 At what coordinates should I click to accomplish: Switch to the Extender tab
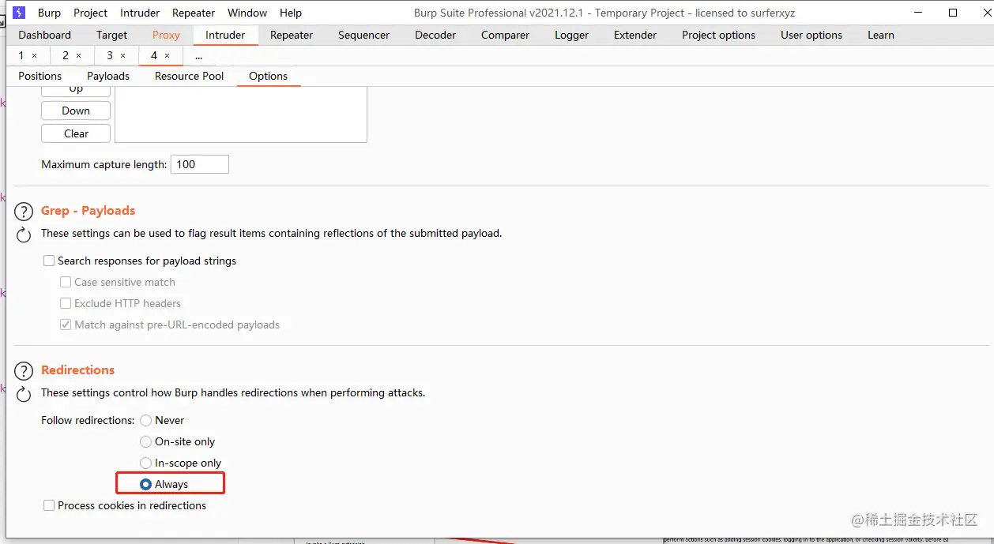(635, 35)
